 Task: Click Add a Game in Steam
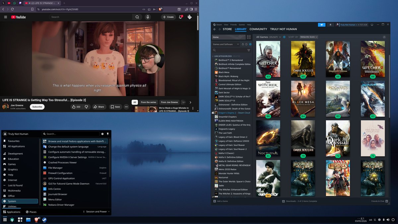(x=221, y=201)
